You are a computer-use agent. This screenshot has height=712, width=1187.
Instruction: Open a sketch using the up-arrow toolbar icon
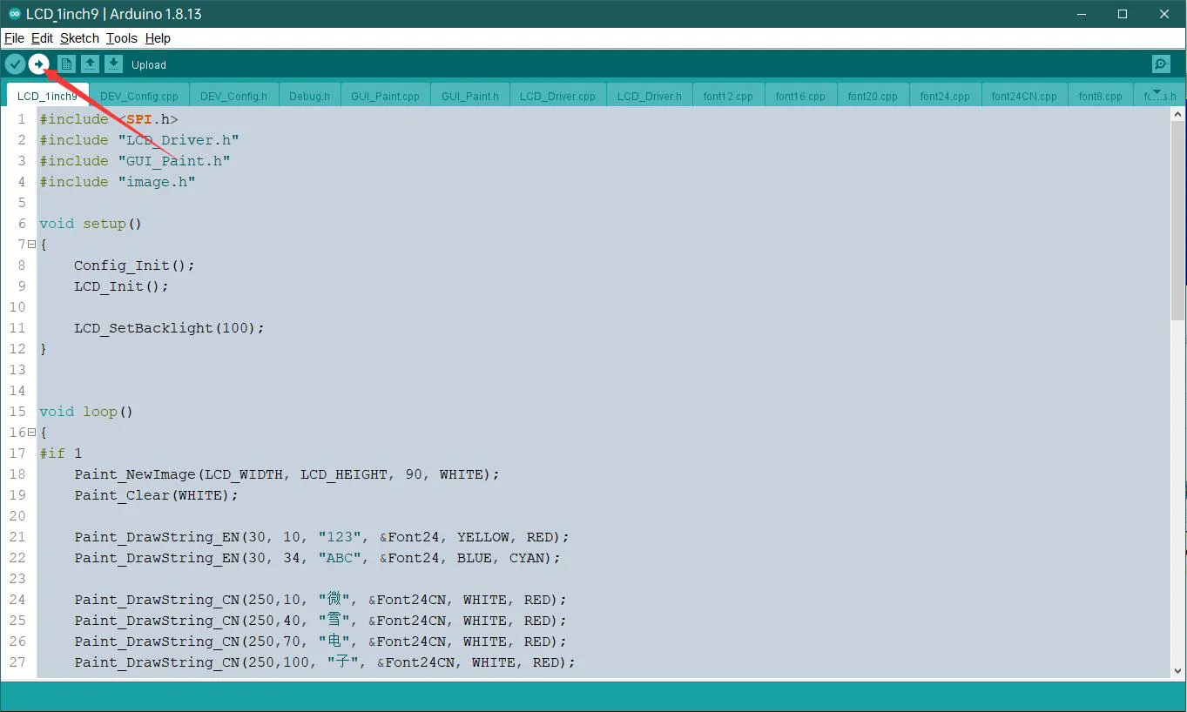(x=90, y=64)
